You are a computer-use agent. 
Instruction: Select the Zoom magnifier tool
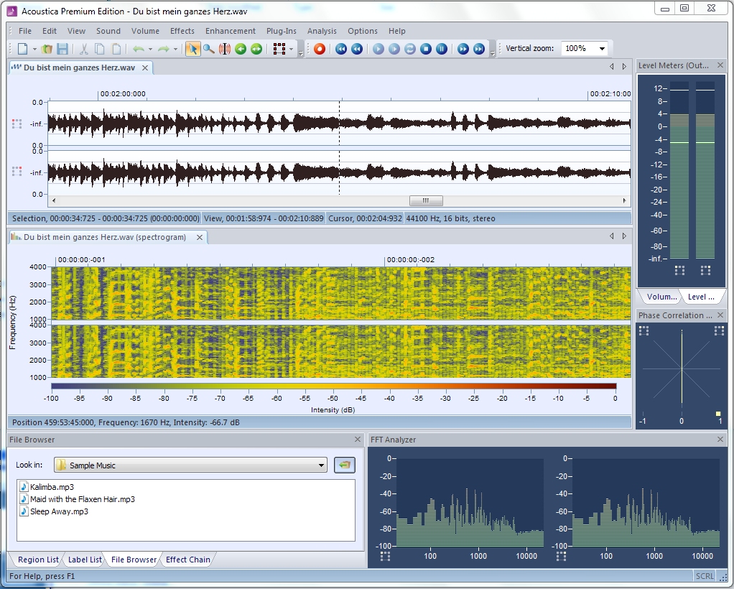pos(208,49)
